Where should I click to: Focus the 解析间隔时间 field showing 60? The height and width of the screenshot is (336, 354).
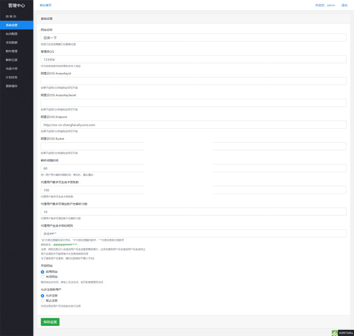pos(193,168)
